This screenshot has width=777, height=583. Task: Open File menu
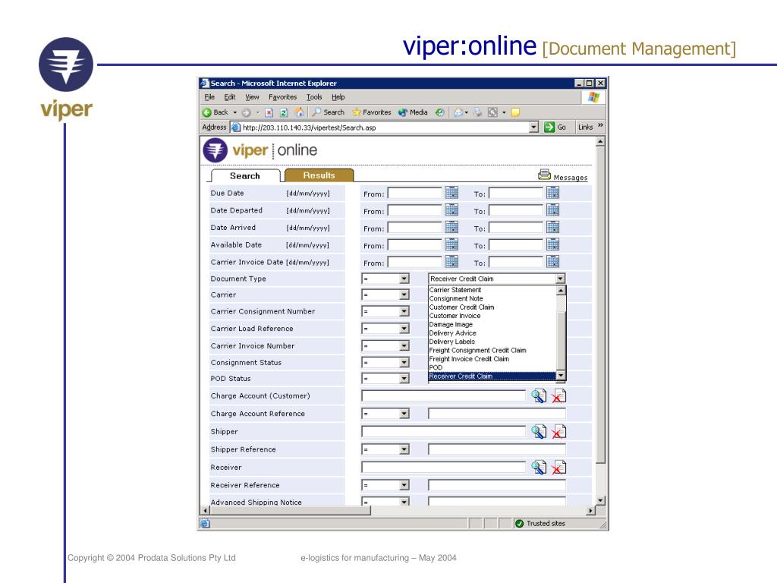209,97
